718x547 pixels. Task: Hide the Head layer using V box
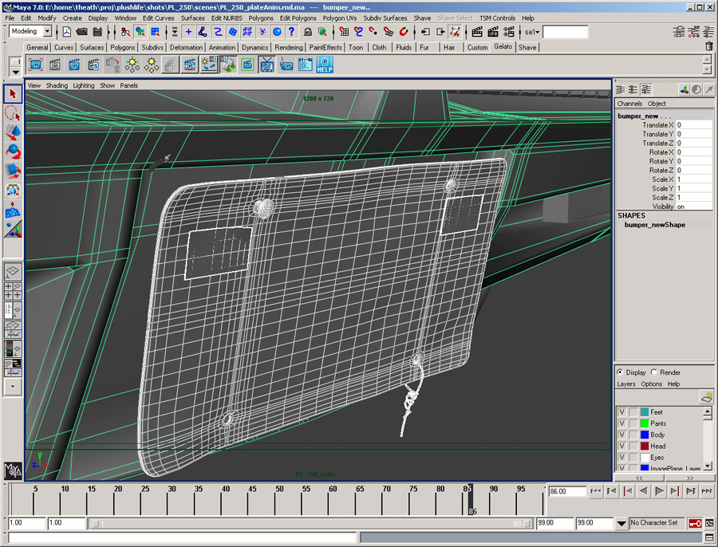pyautogui.click(x=621, y=446)
